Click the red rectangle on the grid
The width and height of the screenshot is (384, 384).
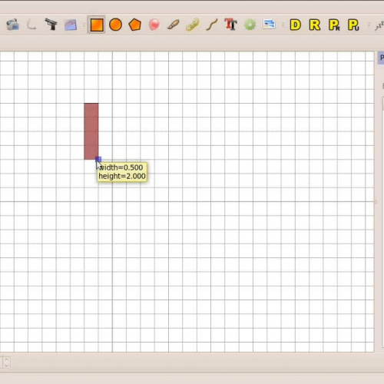click(x=91, y=131)
